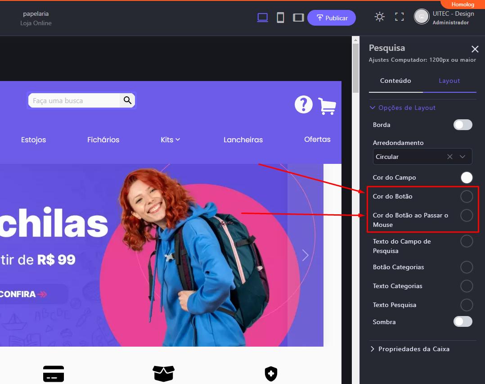
Task: Select the mobile phone preview icon
Action: [280, 18]
